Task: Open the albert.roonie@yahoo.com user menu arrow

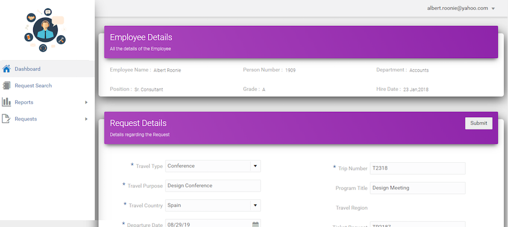Action: 493,9
